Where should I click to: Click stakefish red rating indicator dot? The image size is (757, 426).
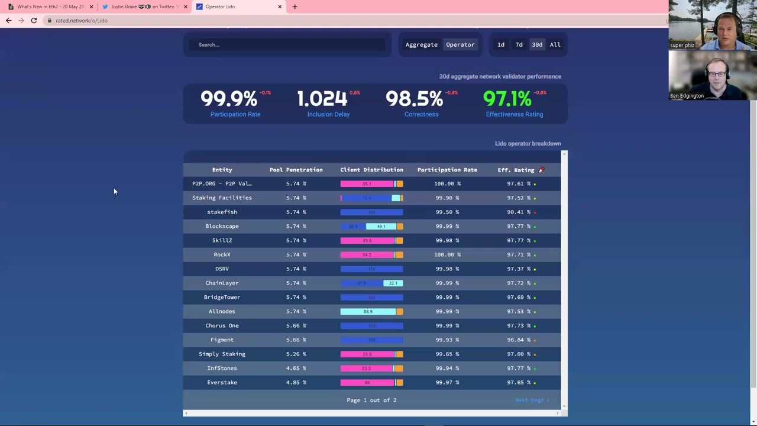(x=535, y=212)
